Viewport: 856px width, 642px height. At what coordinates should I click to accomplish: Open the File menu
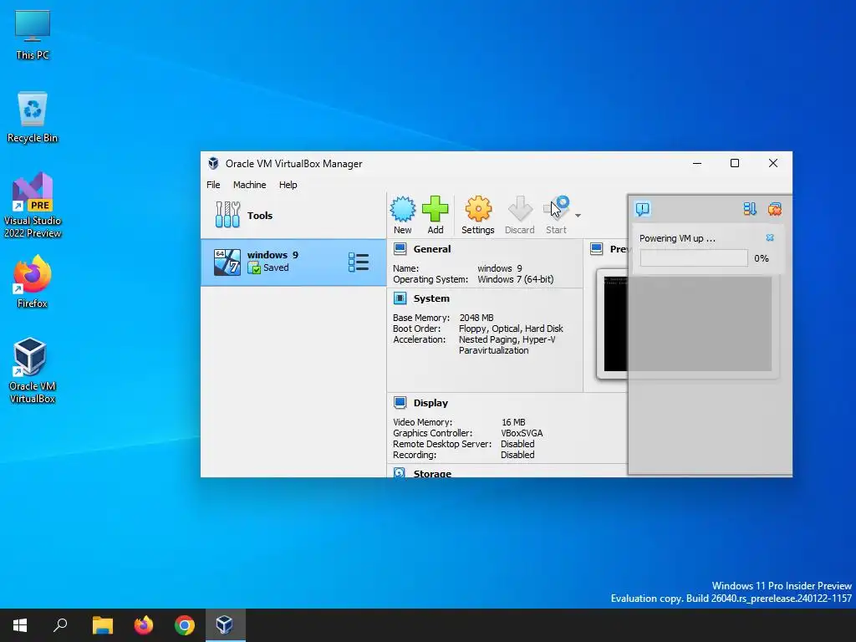213,185
